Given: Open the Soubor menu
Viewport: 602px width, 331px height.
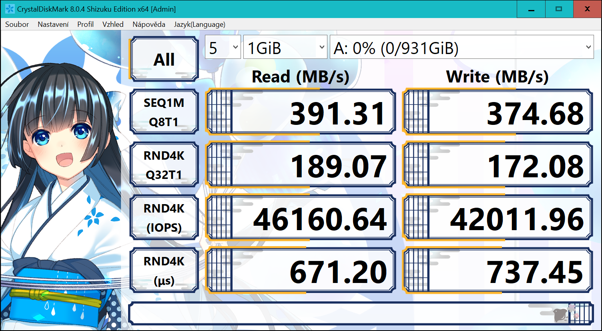Looking at the screenshot, I should [17, 24].
